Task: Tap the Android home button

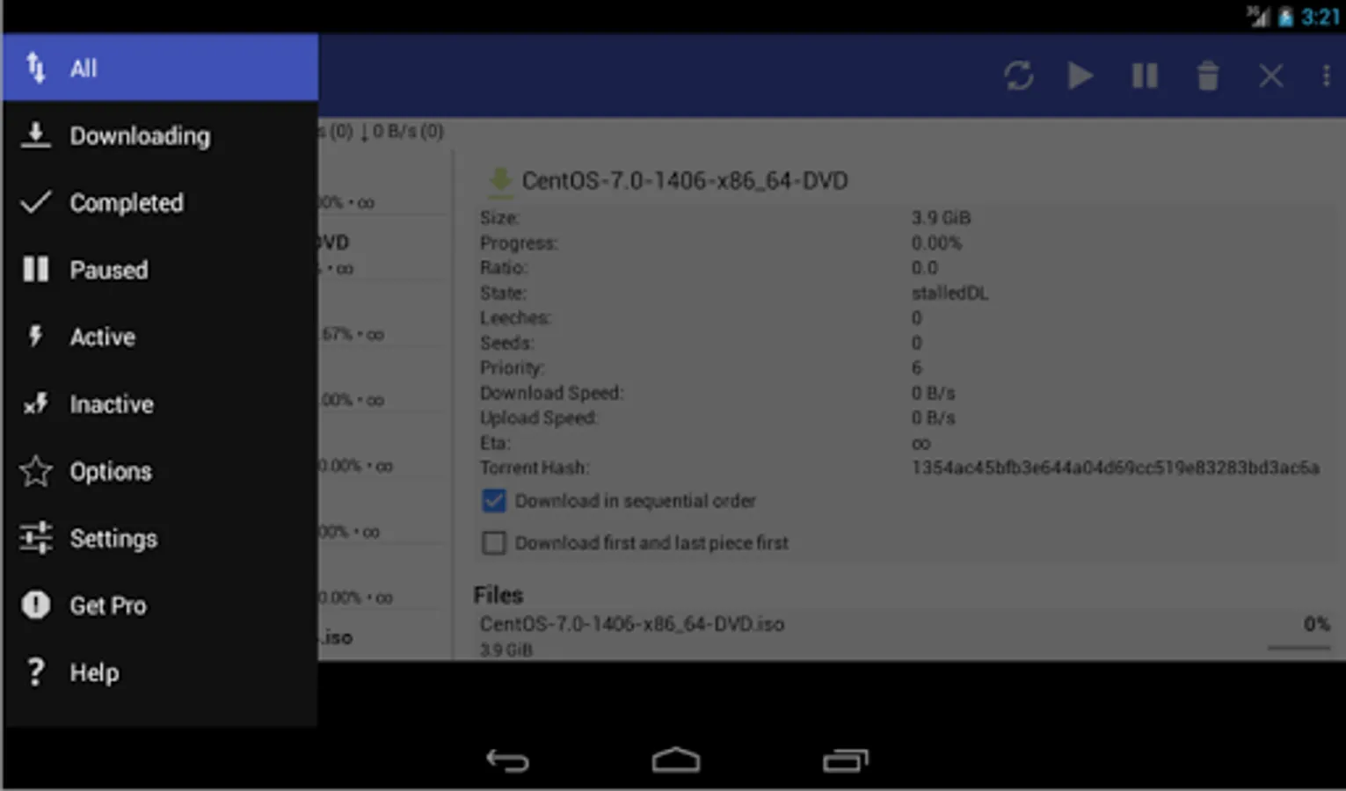Action: pyautogui.click(x=676, y=759)
